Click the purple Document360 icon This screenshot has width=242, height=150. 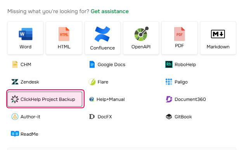tap(169, 99)
